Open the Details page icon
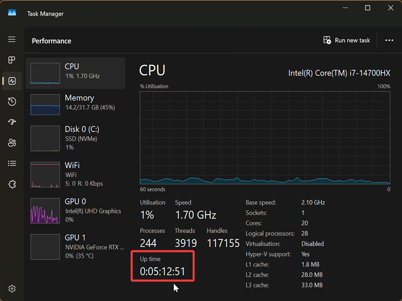402x301 pixels. (12, 164)
